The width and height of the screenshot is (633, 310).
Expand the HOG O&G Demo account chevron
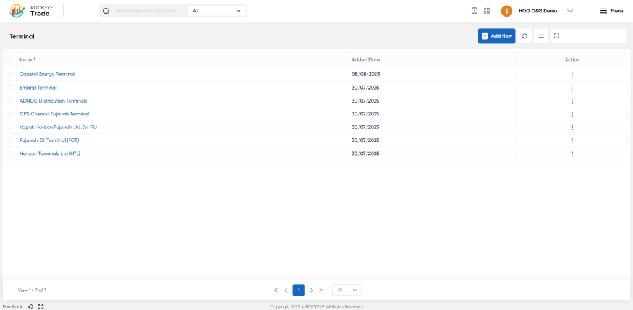click(x=570, y=11)
